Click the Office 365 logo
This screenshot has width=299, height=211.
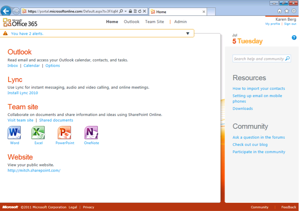(20, 22)
